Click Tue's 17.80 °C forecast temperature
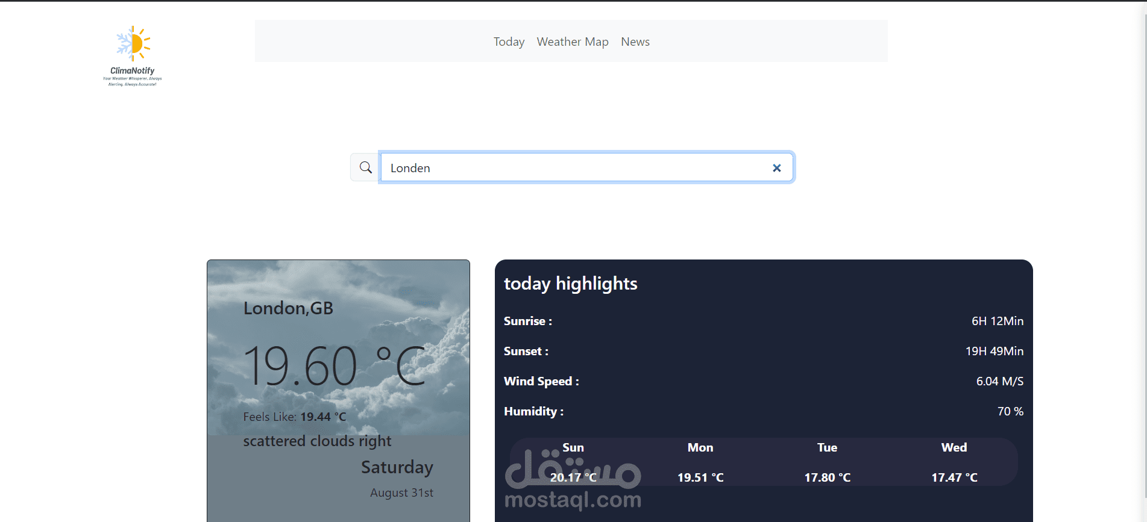This screenshot has height=522, width=1147. [828, 477]
